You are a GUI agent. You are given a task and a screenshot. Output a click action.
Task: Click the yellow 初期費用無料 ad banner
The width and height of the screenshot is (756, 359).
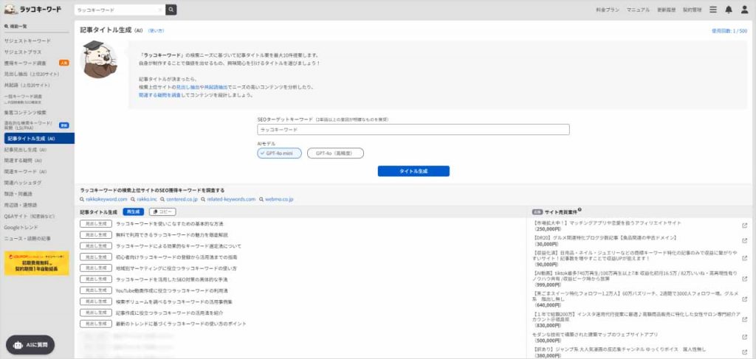(37, 263)
